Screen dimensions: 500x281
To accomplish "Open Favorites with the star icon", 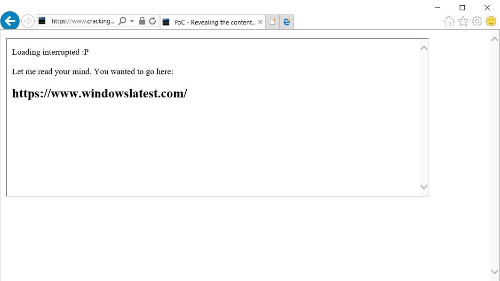I will tap(463, 21).
